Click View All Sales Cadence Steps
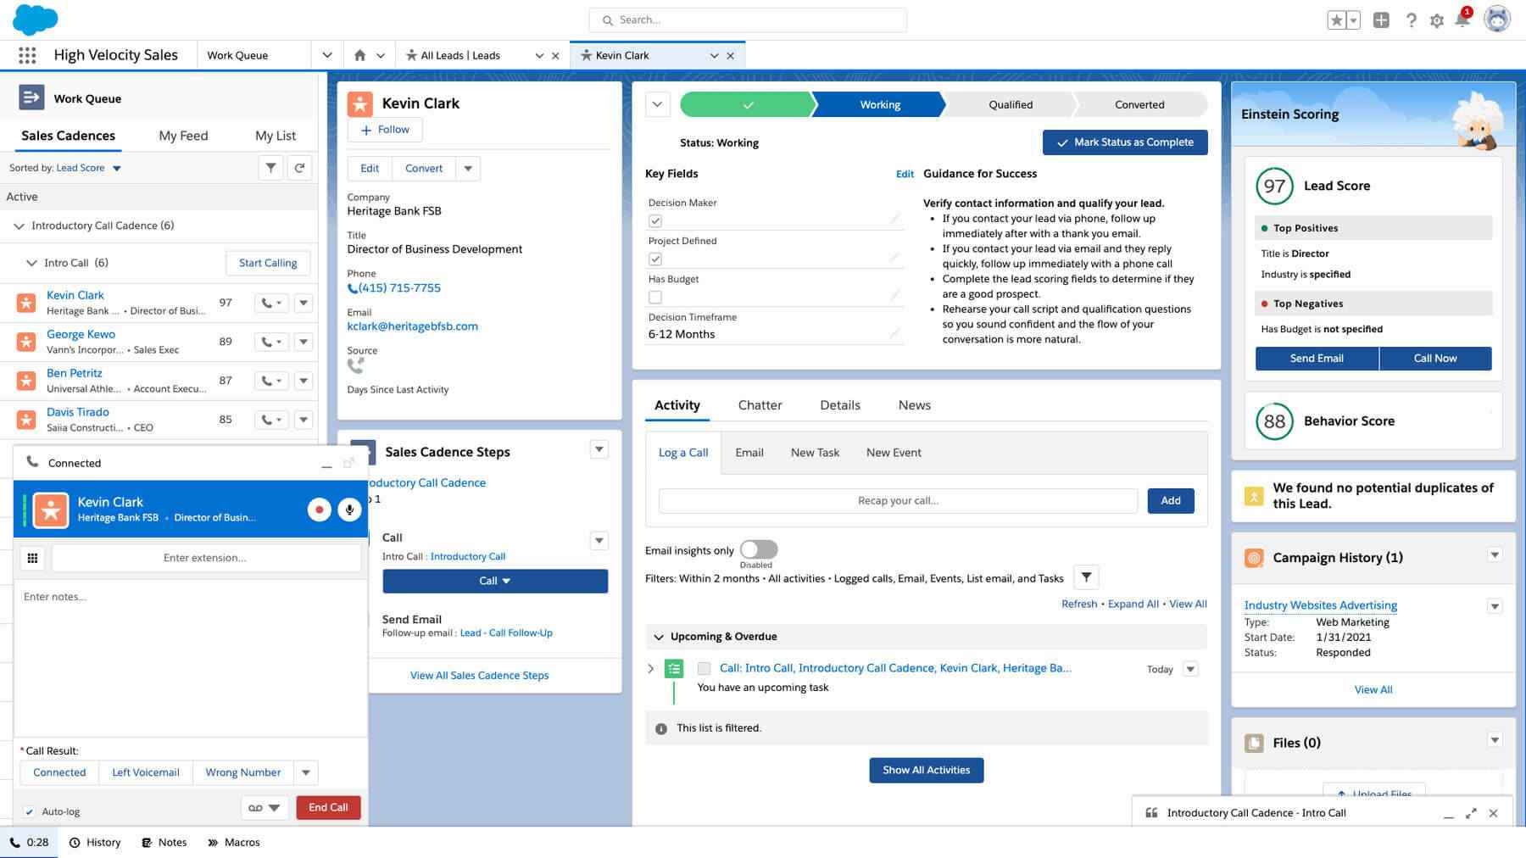This screenshot has width=1526, height=858. [479, 676]
